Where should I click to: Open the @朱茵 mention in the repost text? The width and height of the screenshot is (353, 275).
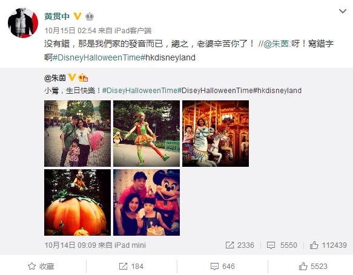pyautogui.click(x=277, y=44)
